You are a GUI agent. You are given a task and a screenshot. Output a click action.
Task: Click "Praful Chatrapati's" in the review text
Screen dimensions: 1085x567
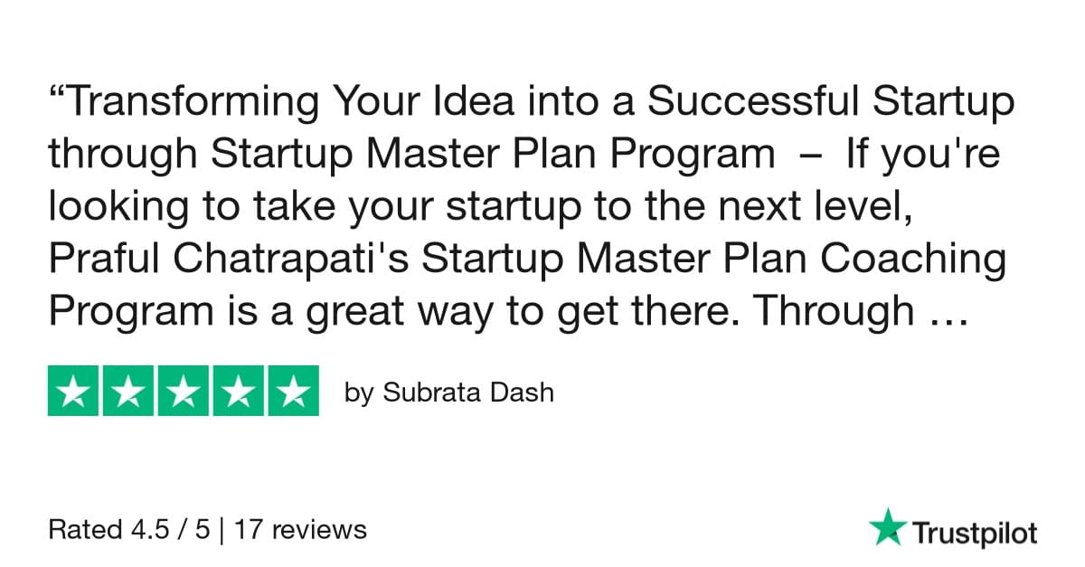(x=228, y=260)
